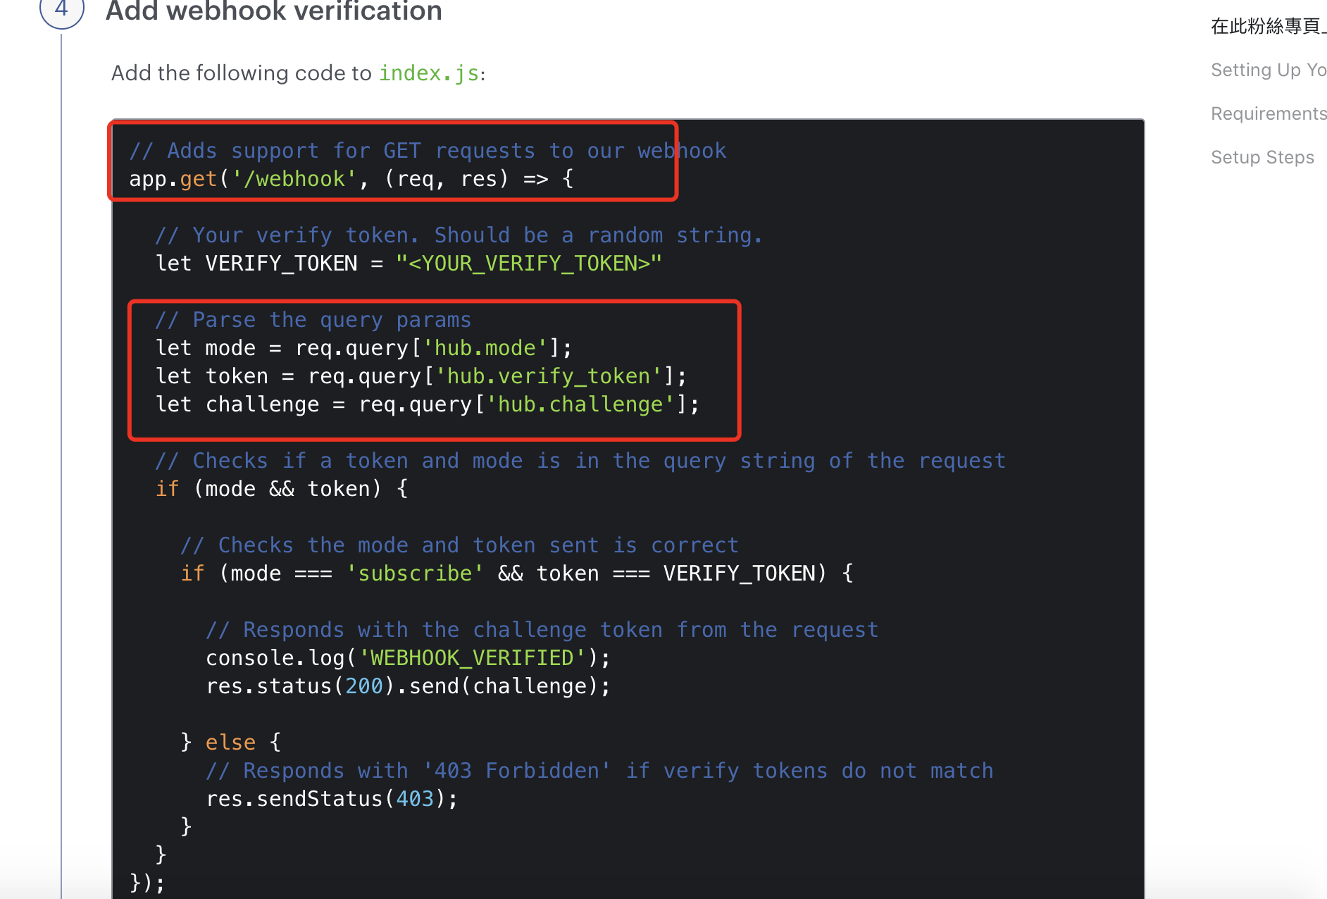Open the Requirements section link

click(x=1267, y=113)
